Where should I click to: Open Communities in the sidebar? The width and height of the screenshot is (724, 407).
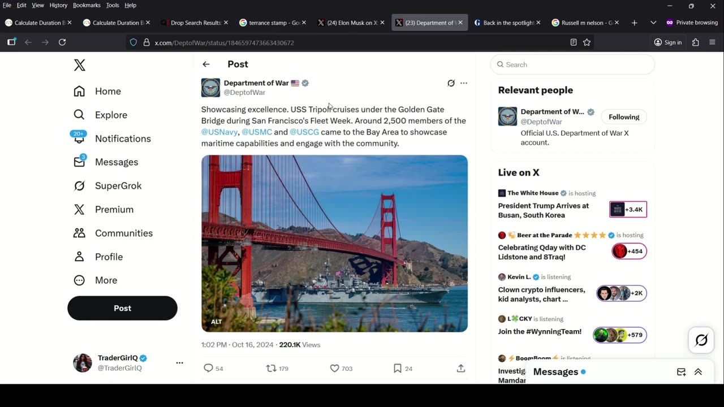(113, 233)
